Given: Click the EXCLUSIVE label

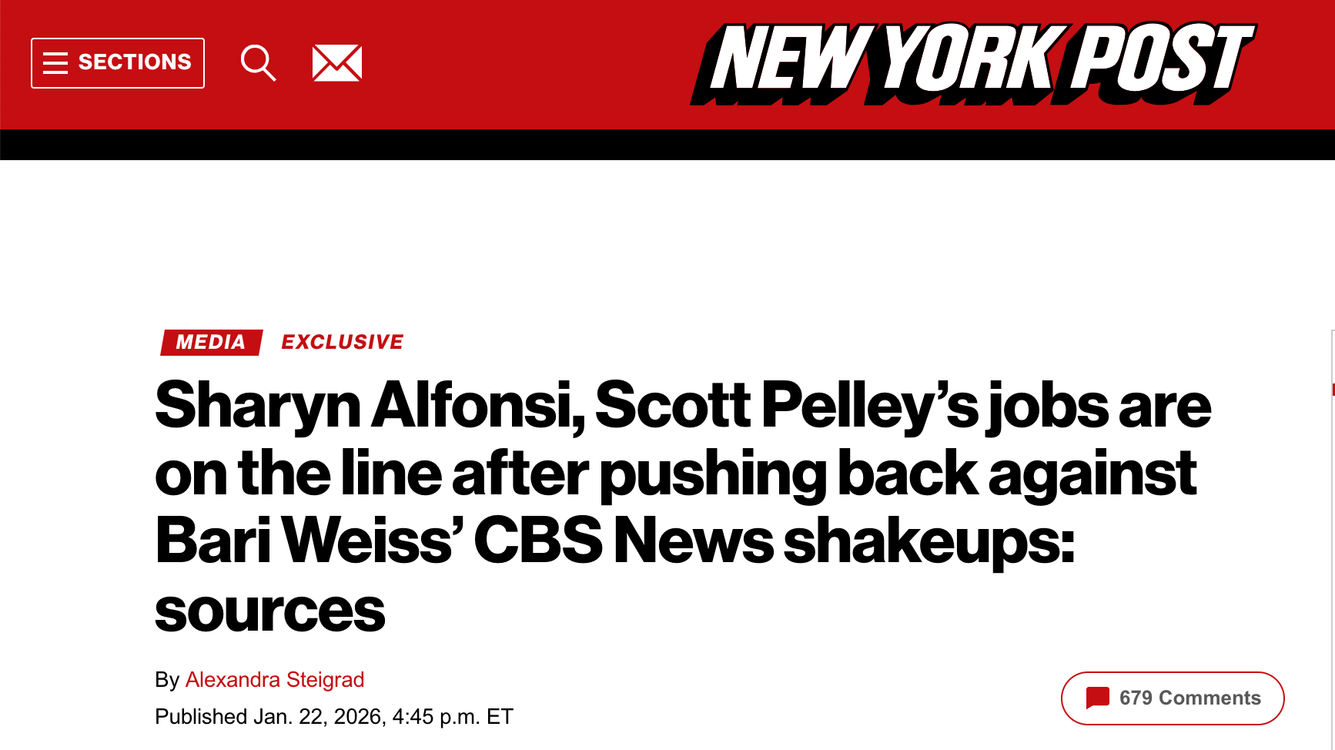Looking at the screenshot, I should tap(343, 341).
